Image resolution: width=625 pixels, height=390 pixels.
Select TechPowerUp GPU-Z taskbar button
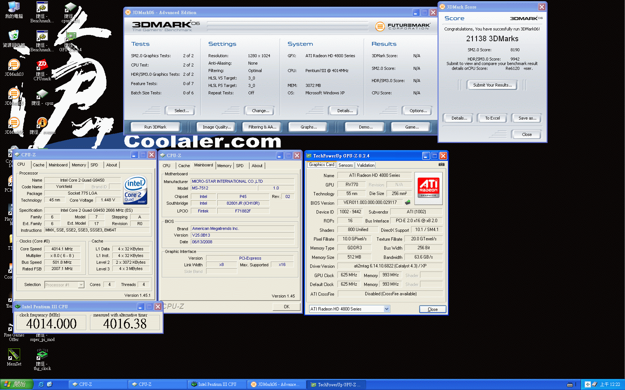[x=336, y=385]
